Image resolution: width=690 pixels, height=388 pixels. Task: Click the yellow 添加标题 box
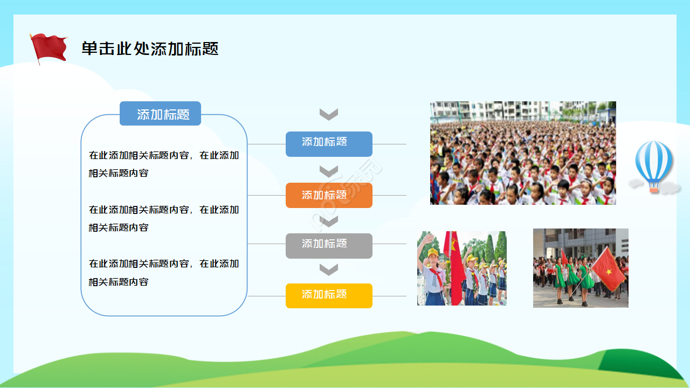coord(329,296)
